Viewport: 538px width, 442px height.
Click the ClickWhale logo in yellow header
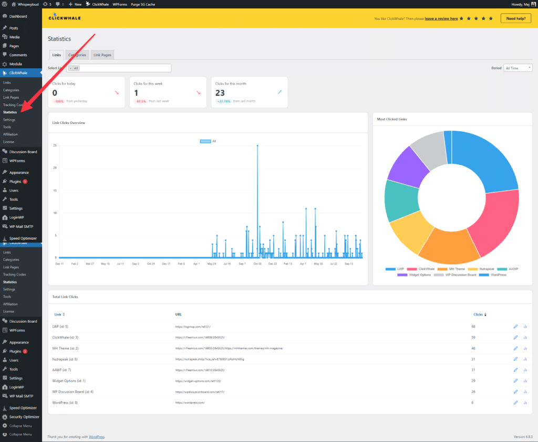(65, 17)
